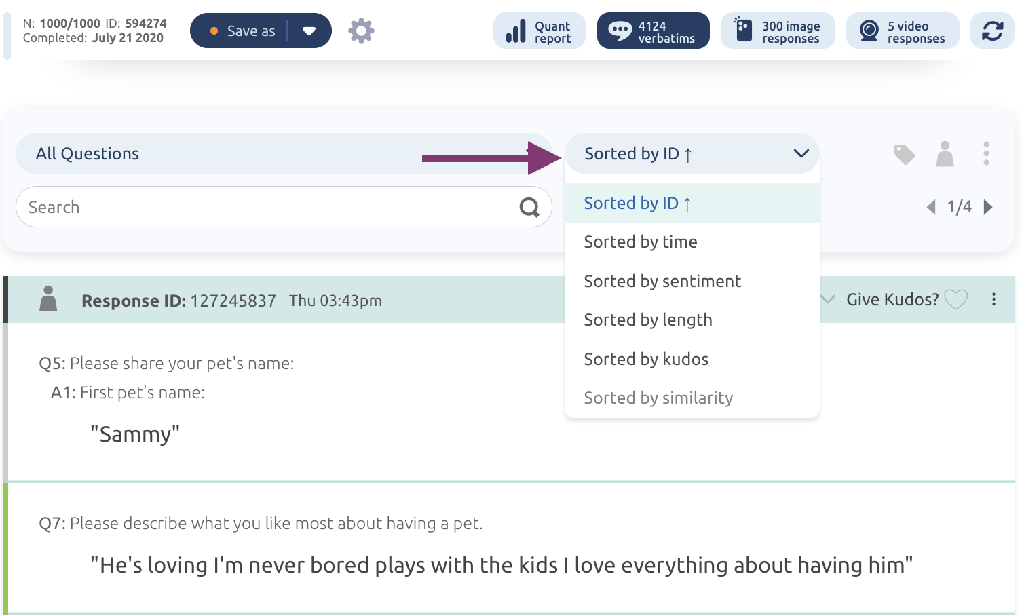Click the Thu 03:43pm timestamp
The image size is (1022, 616).
click(335, 301)
